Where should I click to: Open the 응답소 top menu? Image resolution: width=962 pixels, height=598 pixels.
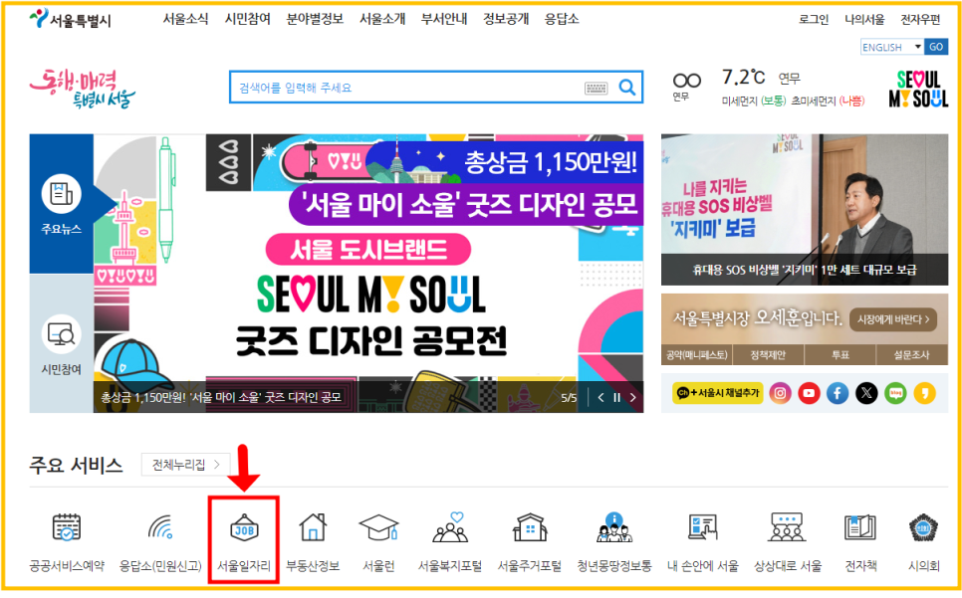[x=562, y=19]
